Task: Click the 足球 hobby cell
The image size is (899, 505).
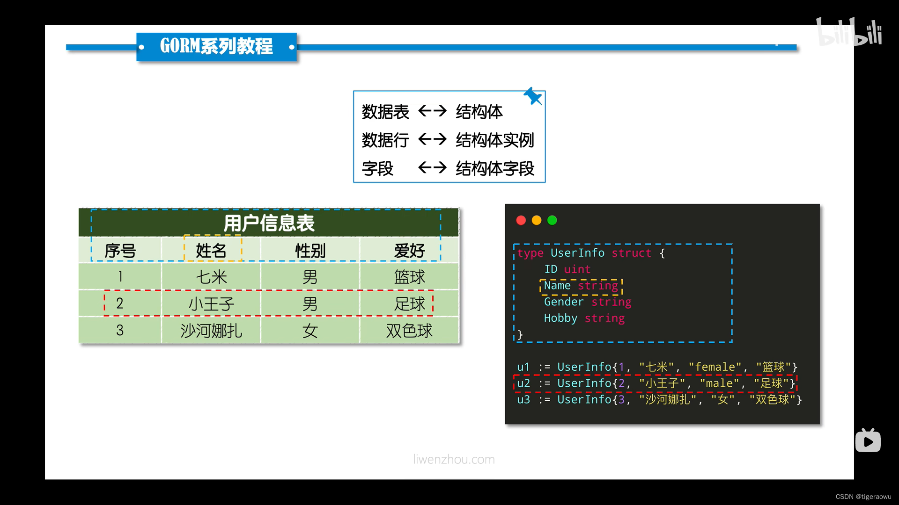Action: click(x=409, y=304)
